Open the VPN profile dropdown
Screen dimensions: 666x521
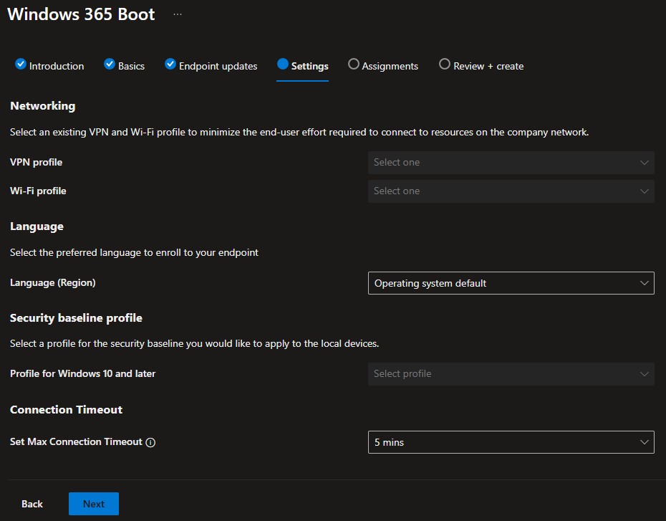pyautogui.click(x=511, y=162)
